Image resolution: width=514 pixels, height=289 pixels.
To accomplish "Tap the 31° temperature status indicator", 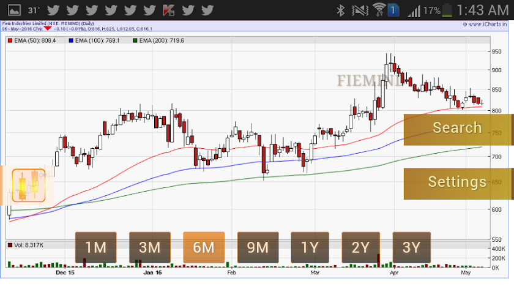I will [34, 10].
